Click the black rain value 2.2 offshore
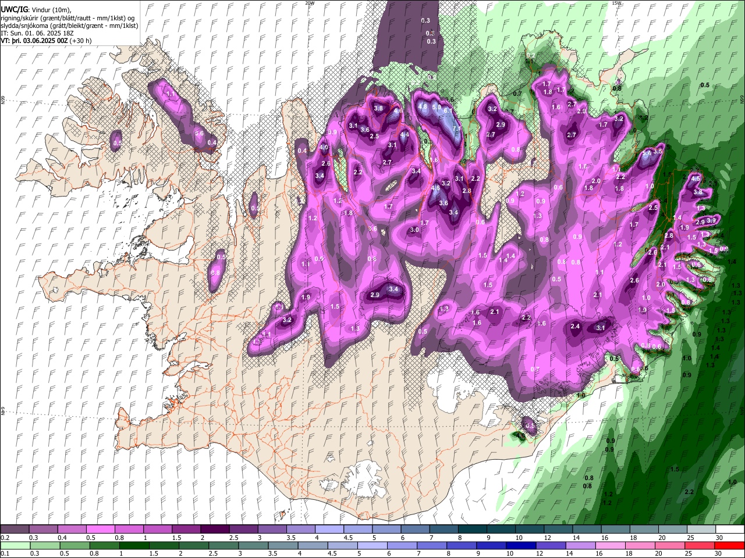The width and height of the screenshot is (745, 558). click(x=690, y=492)
